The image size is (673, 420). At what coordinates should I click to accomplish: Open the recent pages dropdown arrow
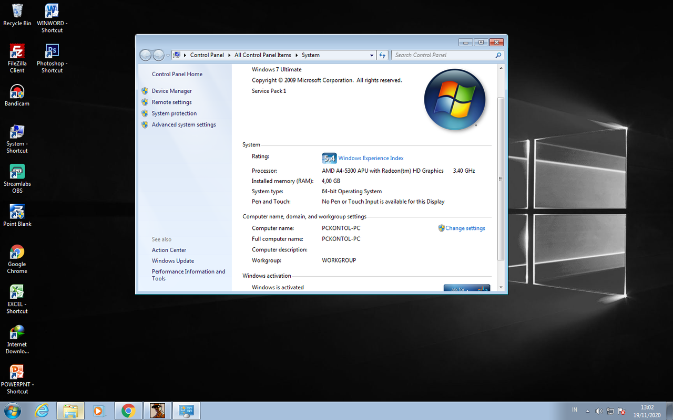point(168,55)
